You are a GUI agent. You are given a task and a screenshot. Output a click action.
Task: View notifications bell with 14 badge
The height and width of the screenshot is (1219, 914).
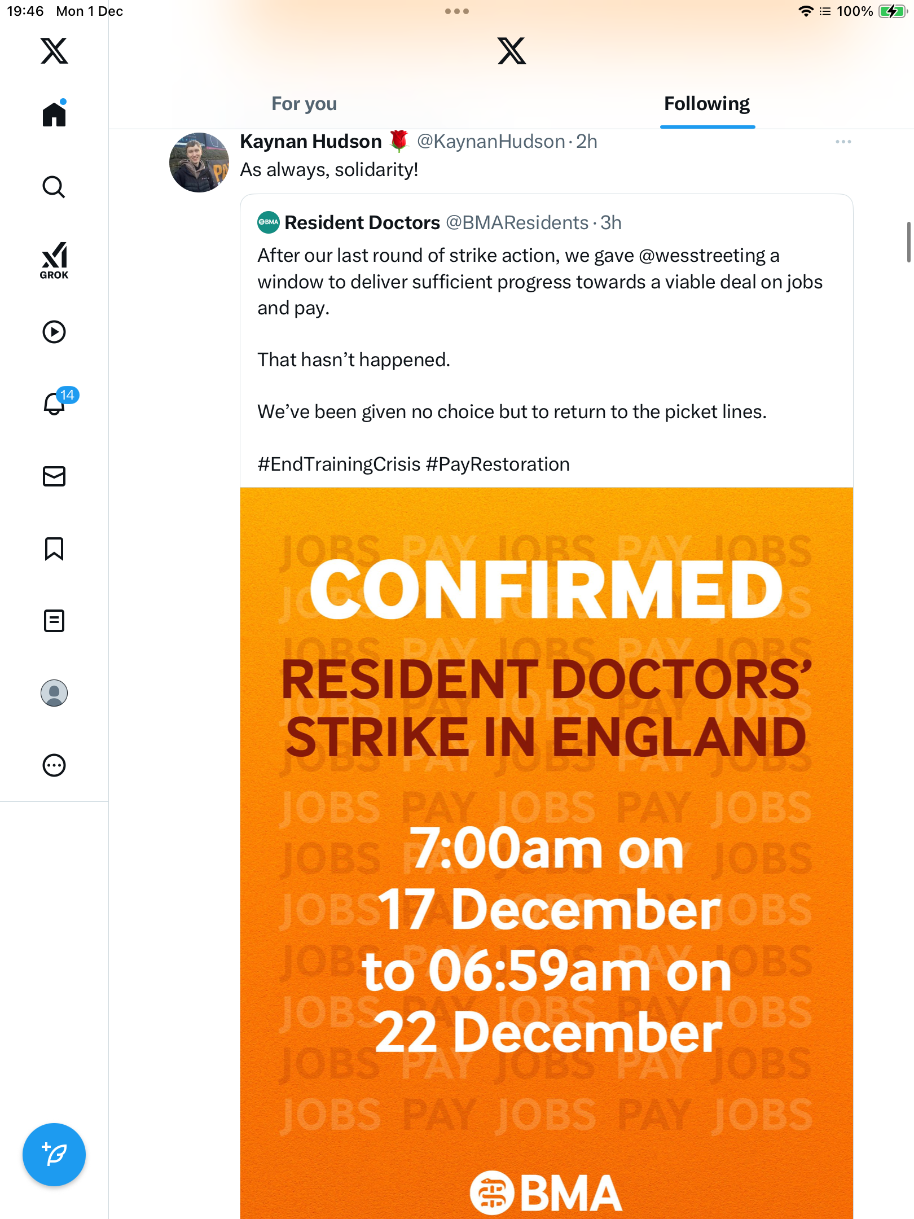point(55,404)
